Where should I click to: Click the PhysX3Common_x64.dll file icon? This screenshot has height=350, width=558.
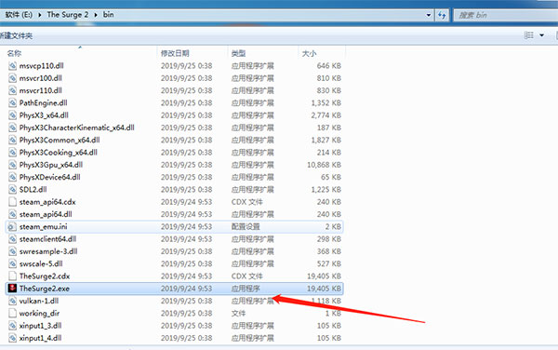[x=12, y=140]
